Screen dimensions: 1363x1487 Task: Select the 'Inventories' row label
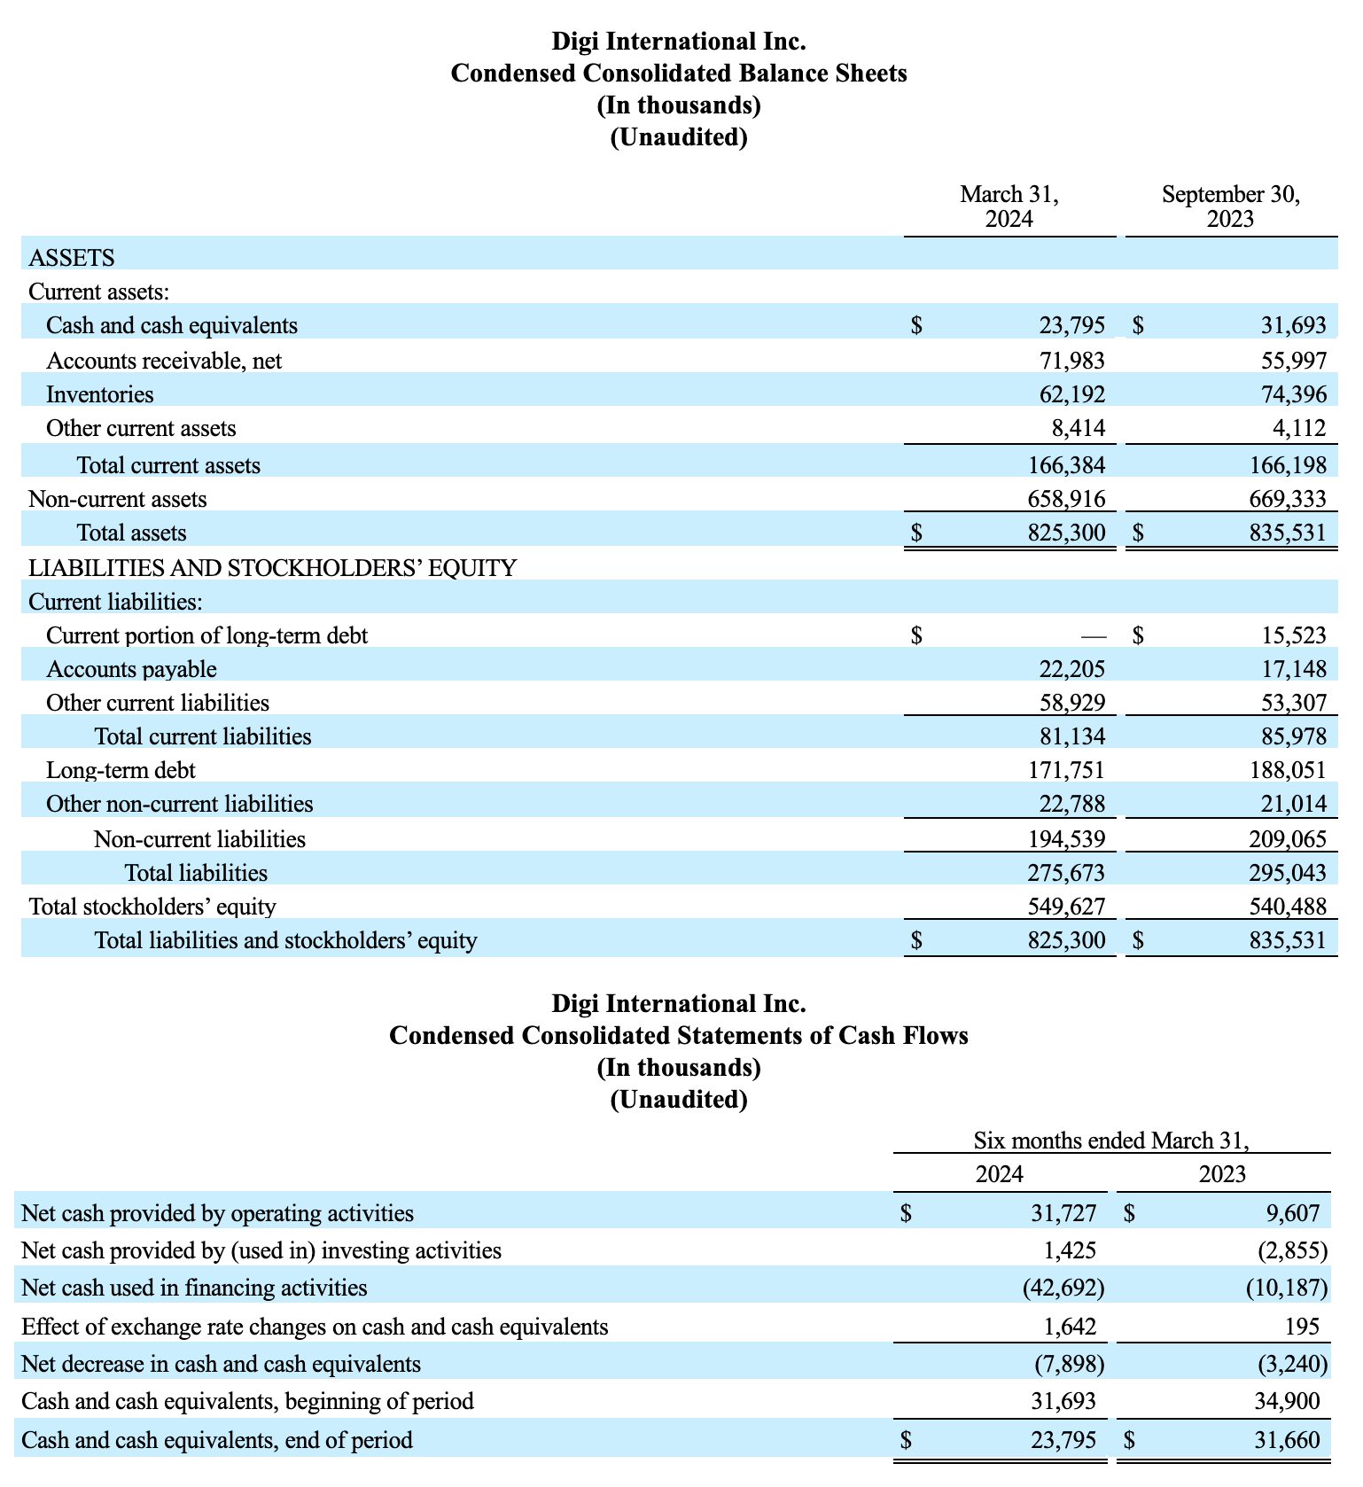100,394
